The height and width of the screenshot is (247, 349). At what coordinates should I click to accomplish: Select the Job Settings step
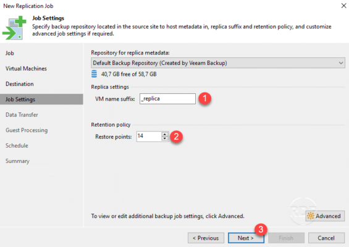pos(41,99)
